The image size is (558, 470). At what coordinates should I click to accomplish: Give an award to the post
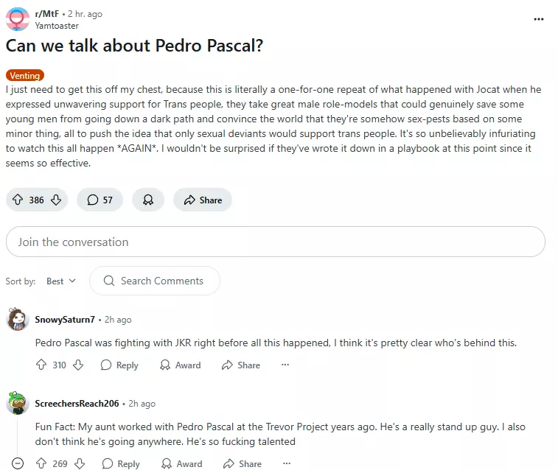(148, 200)
